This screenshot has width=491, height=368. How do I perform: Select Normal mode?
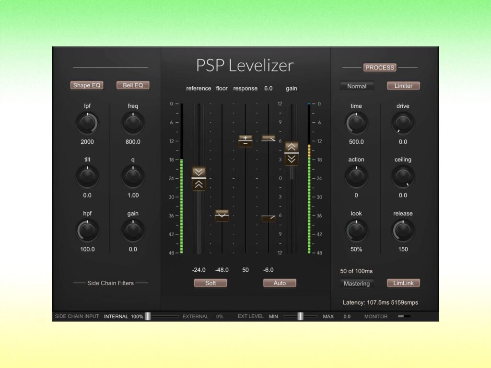357,86
